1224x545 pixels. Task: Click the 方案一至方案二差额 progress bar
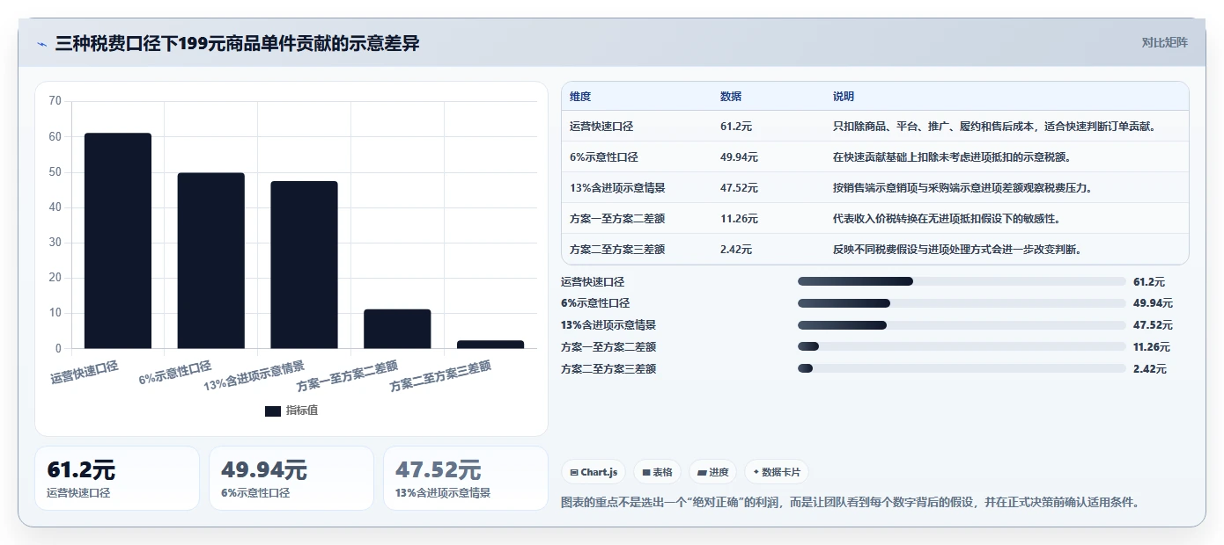point(962,347)
